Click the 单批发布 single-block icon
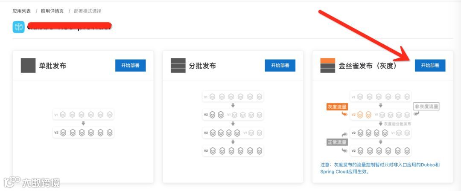 pyautogui.click(x=28, y=66)
